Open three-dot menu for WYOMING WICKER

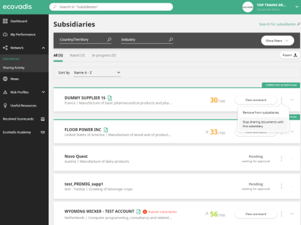click(281, 214)
